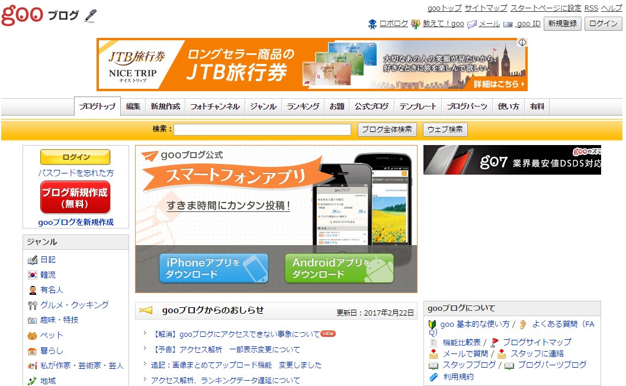Open the サイトマップ link
626x386 pixels.
pyautogui.click(x=486, y=8)
